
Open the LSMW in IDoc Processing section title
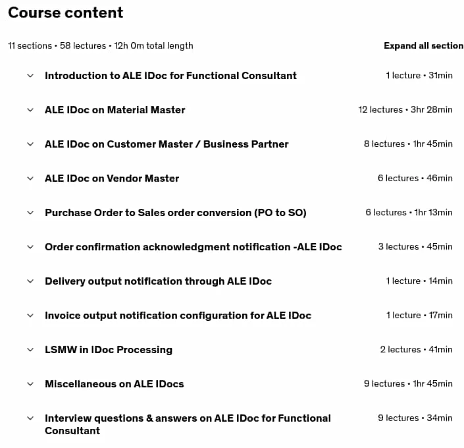point(109,350)
